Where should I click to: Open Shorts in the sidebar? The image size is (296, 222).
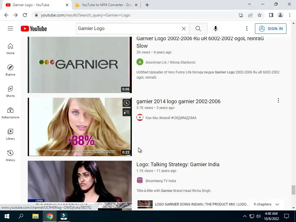click(10, 91)
